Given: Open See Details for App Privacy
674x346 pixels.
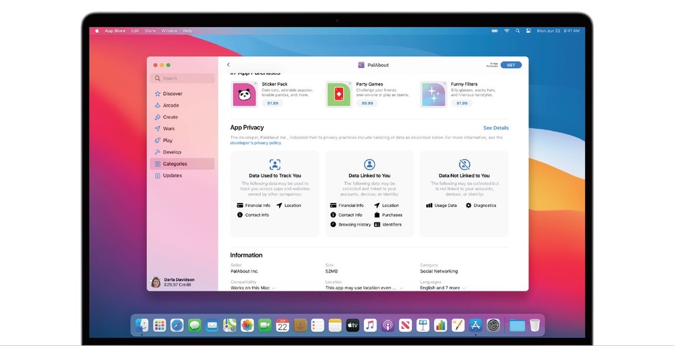Looking at the screenshot, I should [495, 128].
